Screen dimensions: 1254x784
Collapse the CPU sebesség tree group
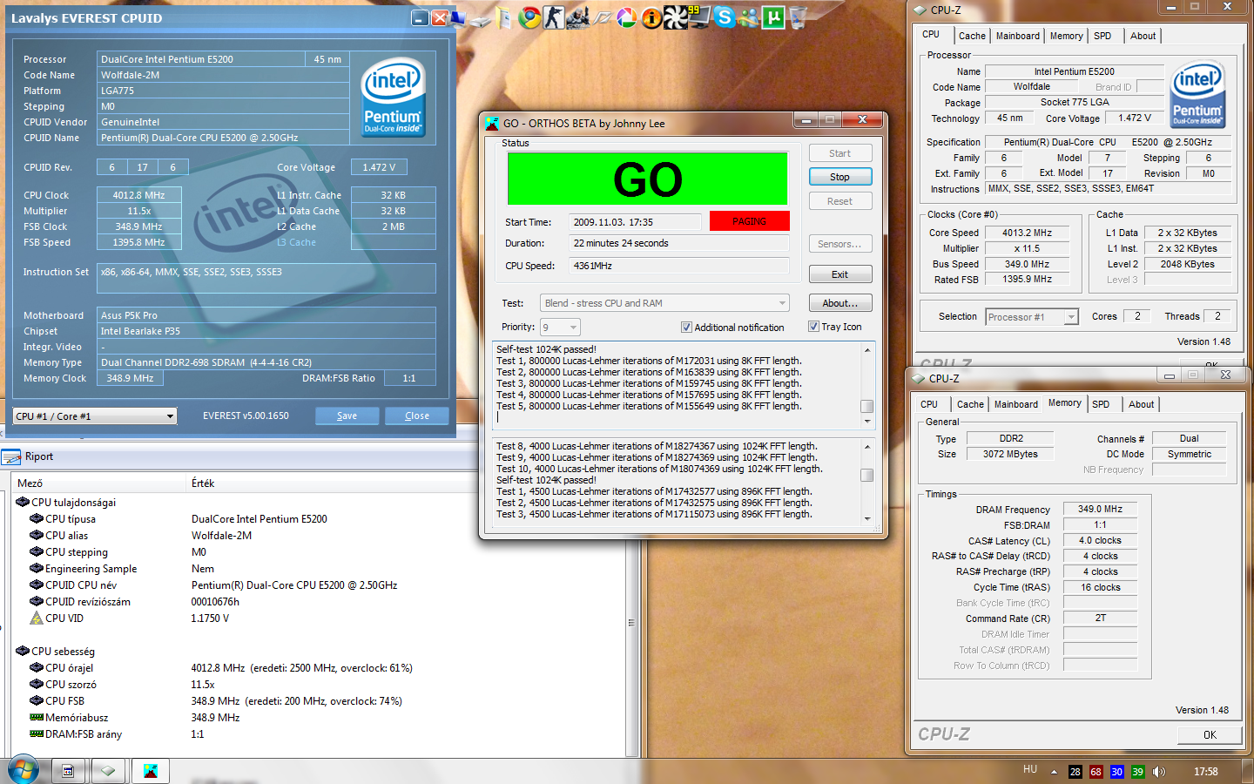(23, 651)
